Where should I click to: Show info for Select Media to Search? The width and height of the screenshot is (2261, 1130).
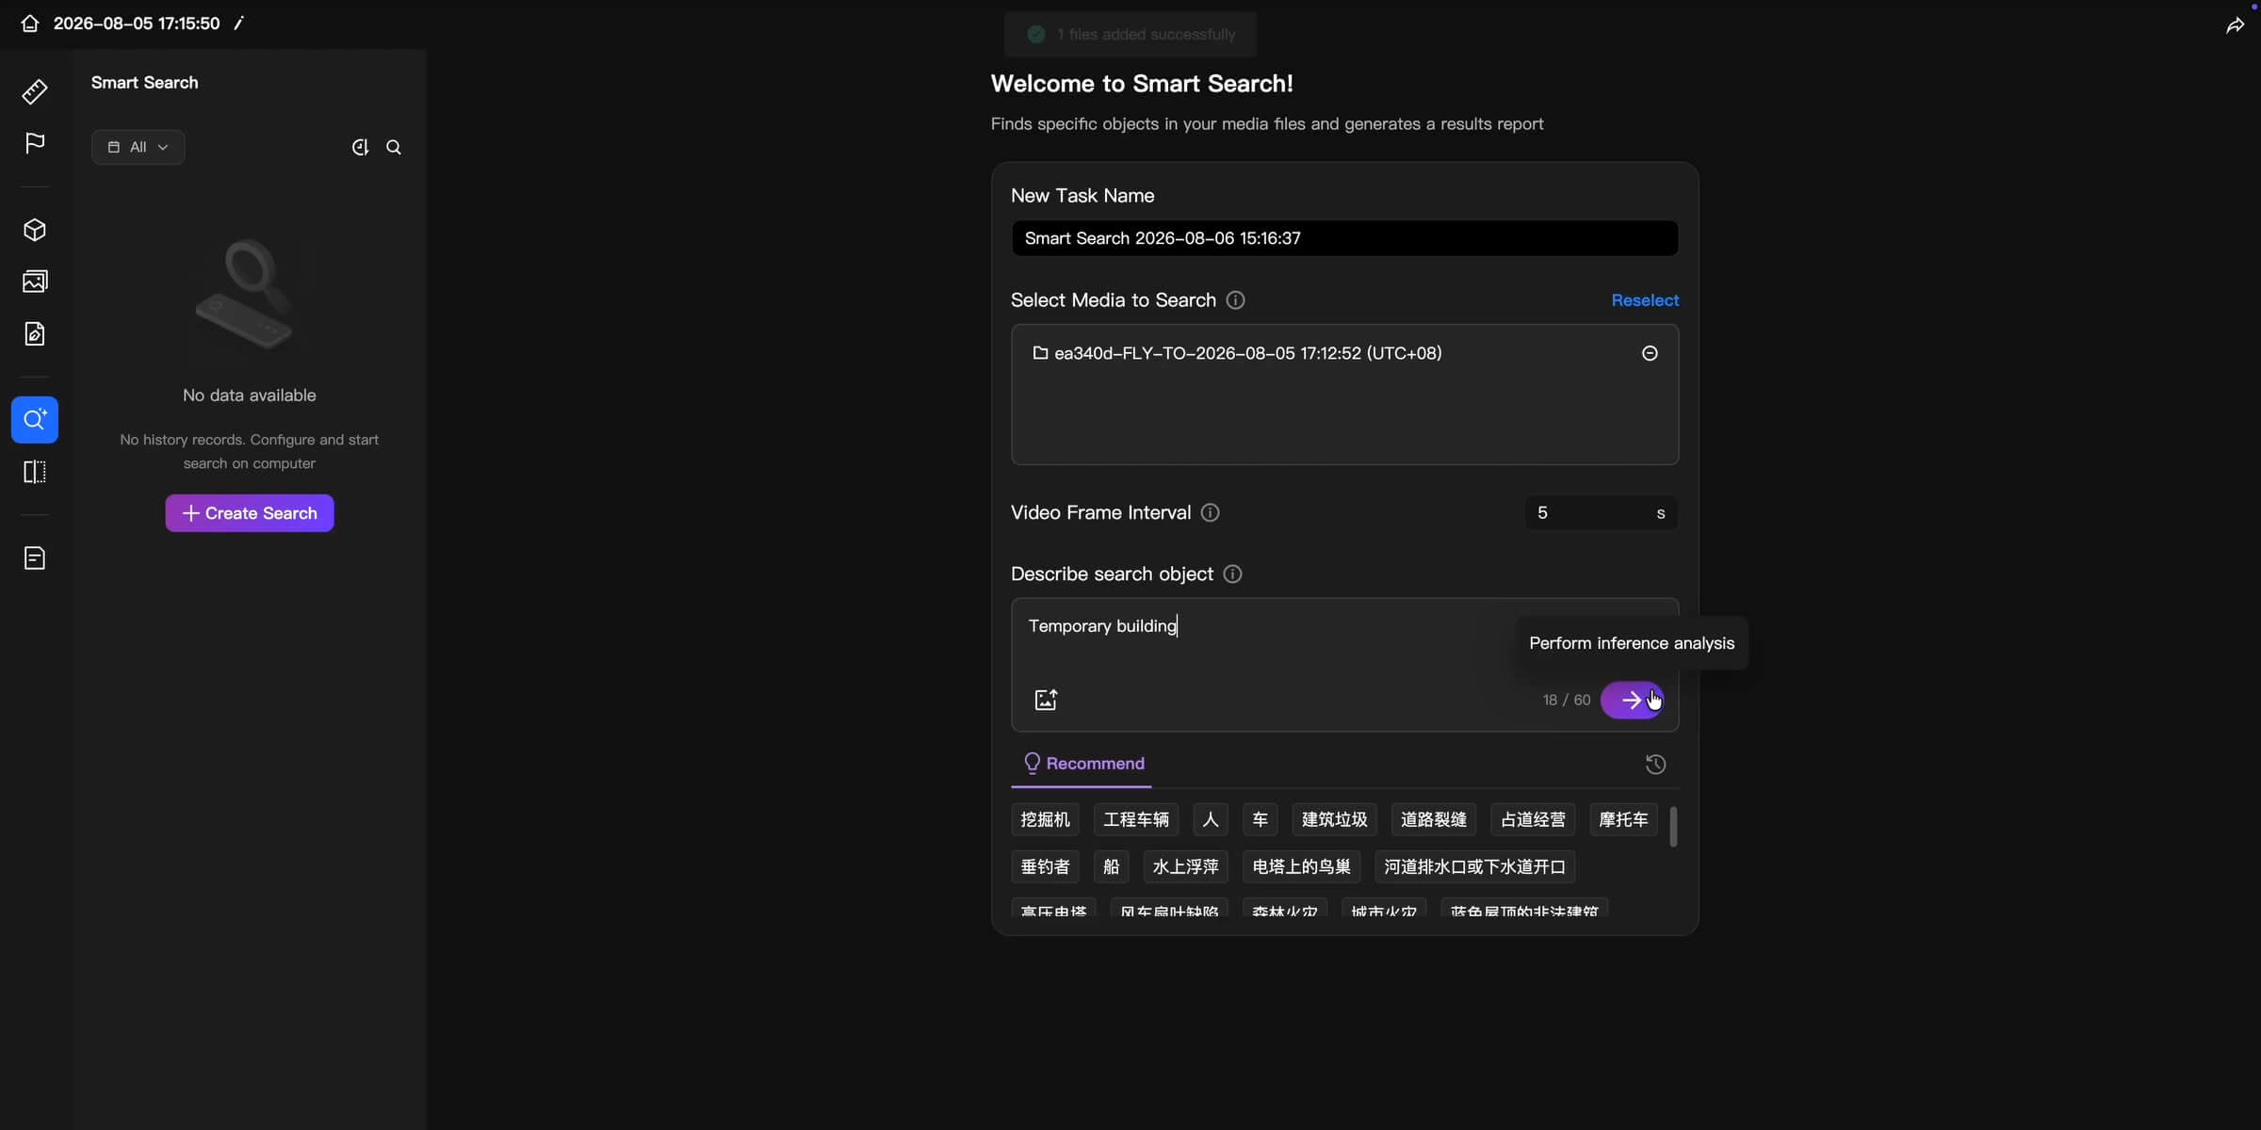tap(1235, 300)
